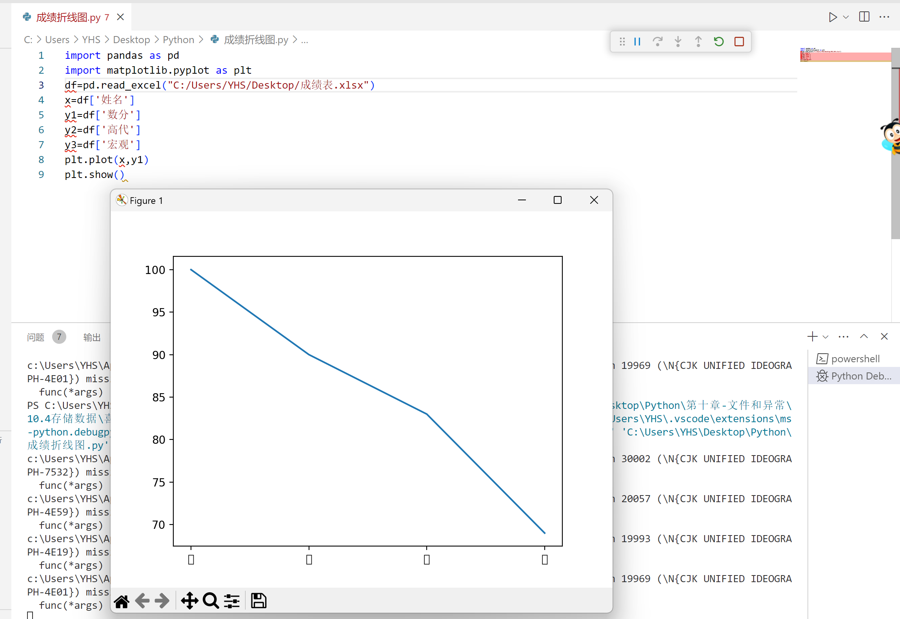This screenshot has height=619, width=900.
Task: Click the debug Step Over icon
Action: (x=658, y=42)
